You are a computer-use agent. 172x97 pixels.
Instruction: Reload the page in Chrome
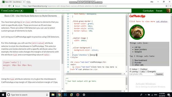tap(9, 6)
